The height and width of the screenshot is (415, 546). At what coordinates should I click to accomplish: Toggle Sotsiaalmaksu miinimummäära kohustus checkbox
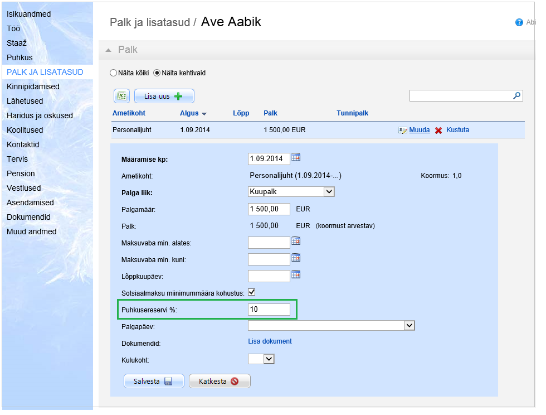[252, 292]
